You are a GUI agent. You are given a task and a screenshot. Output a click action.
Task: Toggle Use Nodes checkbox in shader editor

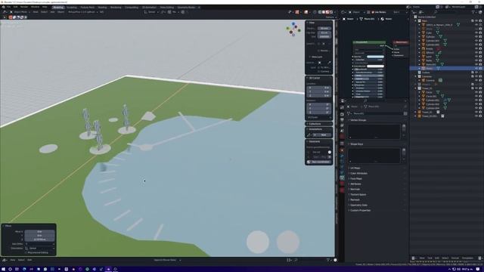click(x=373, y=12)
